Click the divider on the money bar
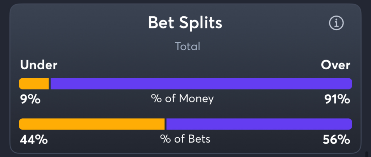The width and height of the screenshot is (371, 157). pyautogui.click(x=50, y=84)
